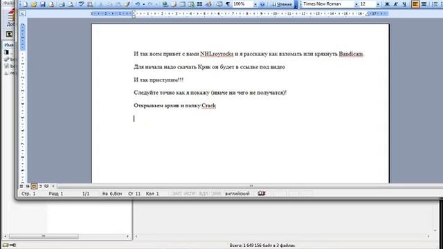Click the spelling status book icon
Viewport: 443px width, 249px height.
[x=262, y=194]
